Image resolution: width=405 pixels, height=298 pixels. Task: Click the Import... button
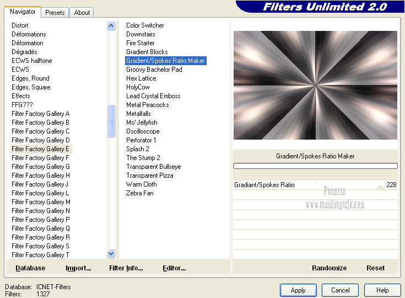pos(78,268)
